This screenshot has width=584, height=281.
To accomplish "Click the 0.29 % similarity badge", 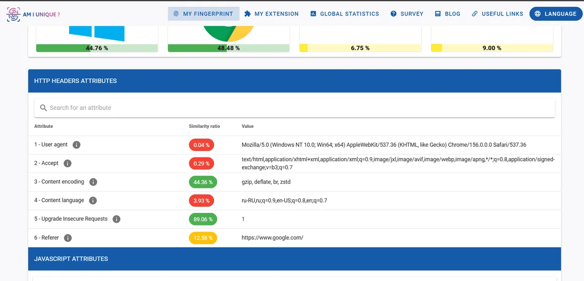I will point(201,163).
